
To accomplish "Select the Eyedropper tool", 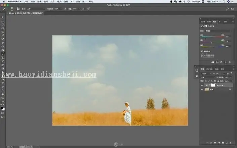I will click(3, 36).
